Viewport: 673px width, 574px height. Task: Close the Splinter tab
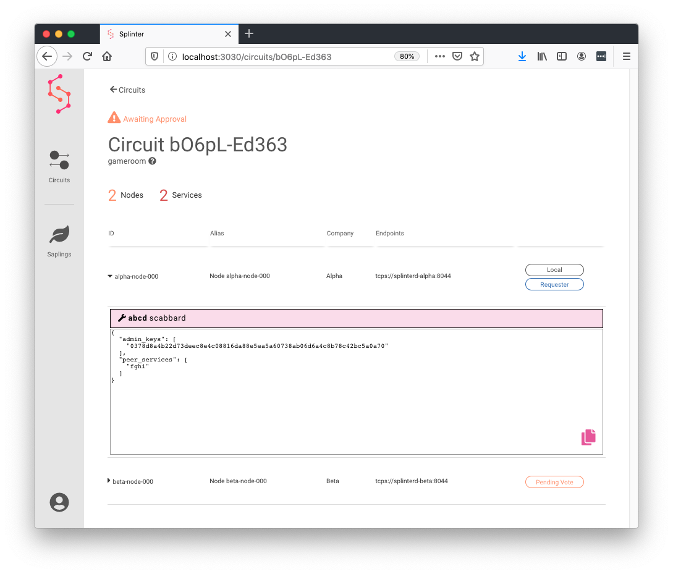(228, 34)
